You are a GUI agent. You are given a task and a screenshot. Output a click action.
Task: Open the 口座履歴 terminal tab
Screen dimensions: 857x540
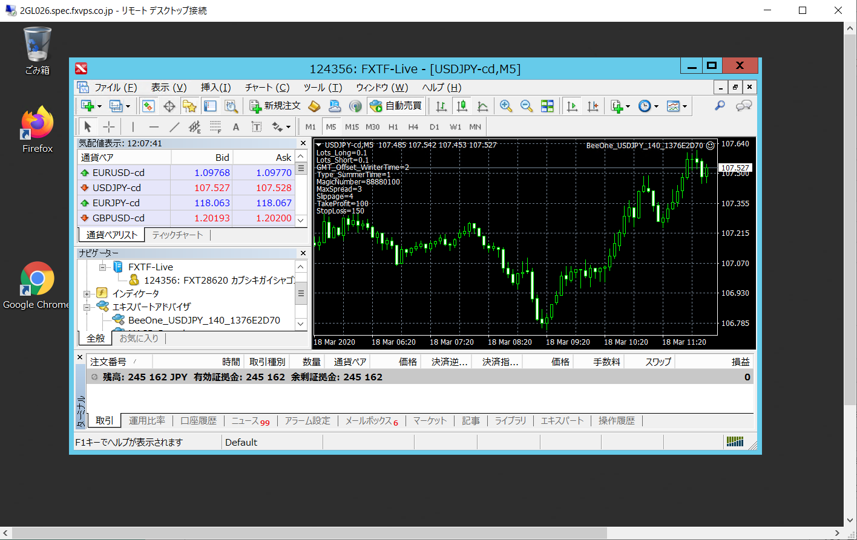coord(199,420)
